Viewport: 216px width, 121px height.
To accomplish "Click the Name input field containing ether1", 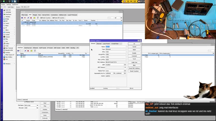I will pos(115,46).
